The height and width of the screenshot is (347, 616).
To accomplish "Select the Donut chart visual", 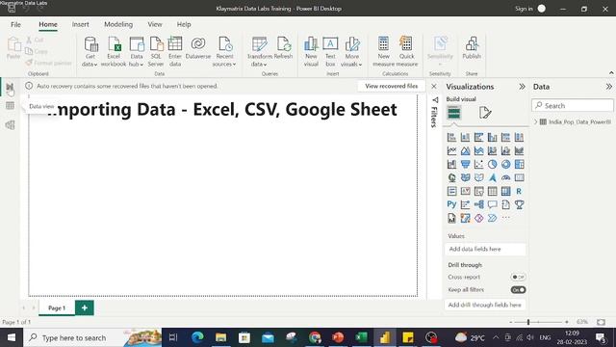I will pos(505,164).
